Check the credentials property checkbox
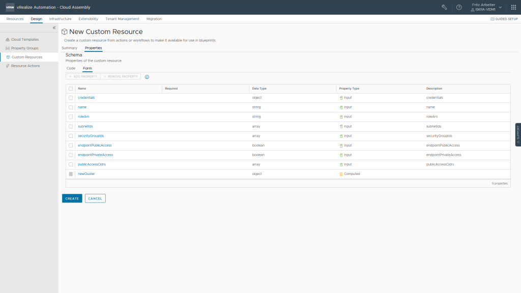 pos(71,98)
